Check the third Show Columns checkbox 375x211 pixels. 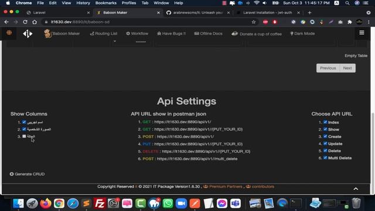coord(24,137)
